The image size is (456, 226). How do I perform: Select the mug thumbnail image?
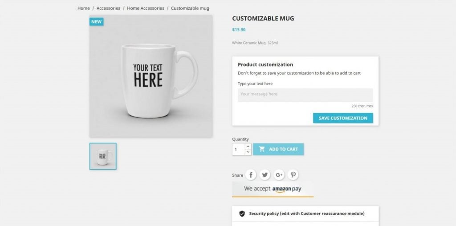103,156
